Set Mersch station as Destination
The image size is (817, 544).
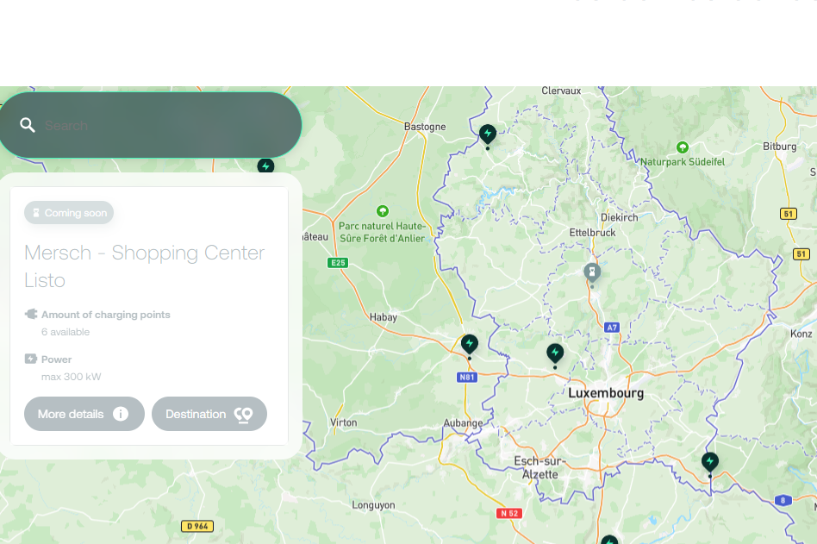point(209,414)
